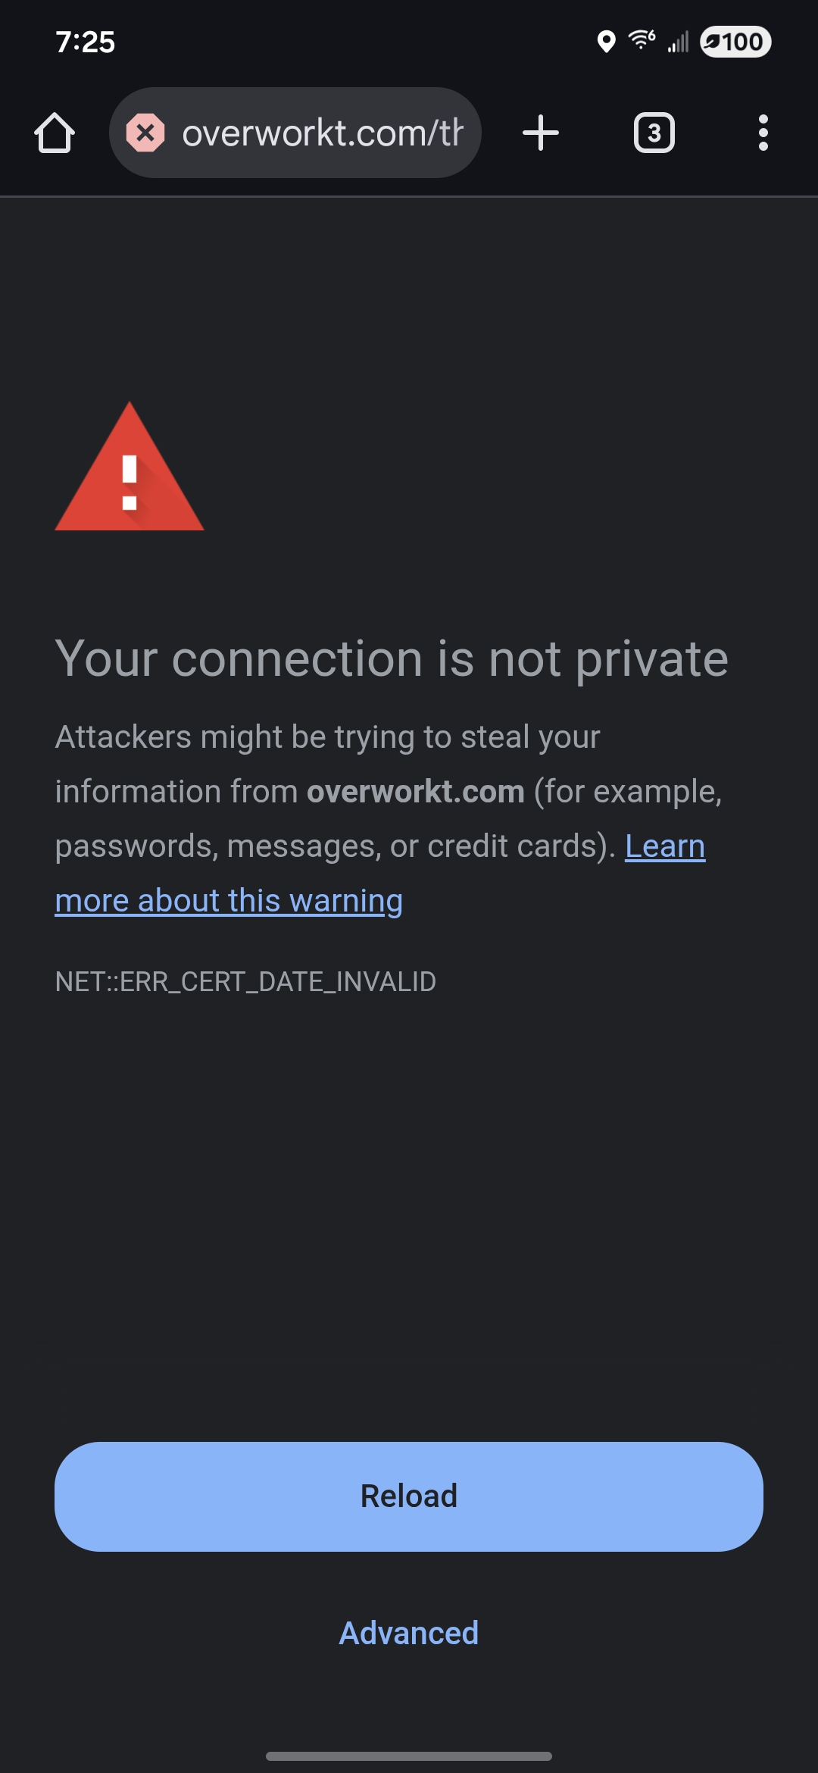Open a new tab with the plus icon
Viewport: 818px width, 1773px height.
pyautogui.click(x=541, y=133)
